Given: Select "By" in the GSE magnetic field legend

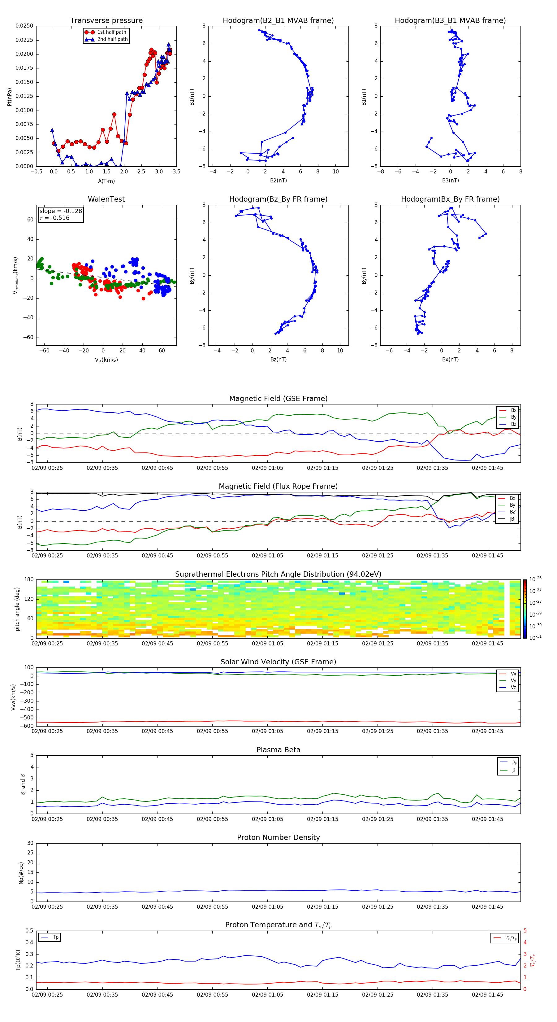Looking at the screenshot, I should 508,417.
